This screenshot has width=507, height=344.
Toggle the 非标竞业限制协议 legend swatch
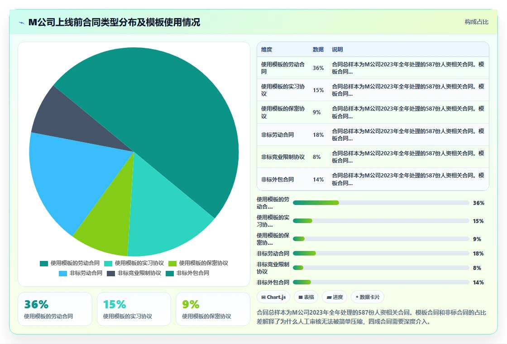111,274
